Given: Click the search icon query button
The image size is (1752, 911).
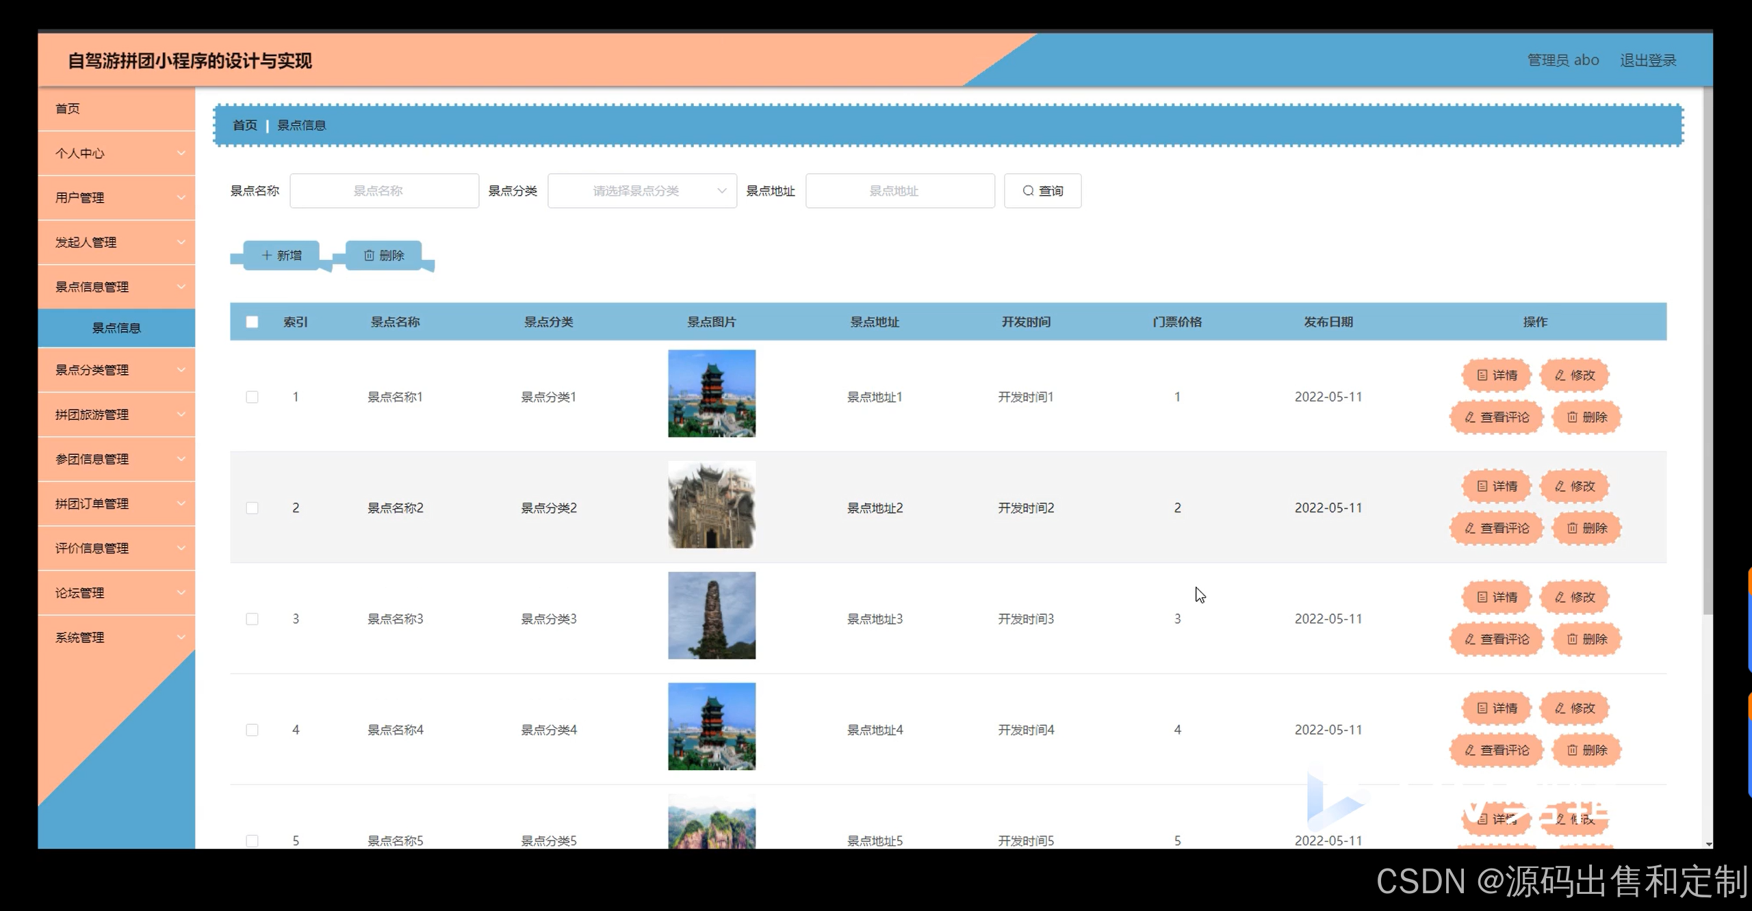Looking at the screenshot, I should (x=1042, y=191).
